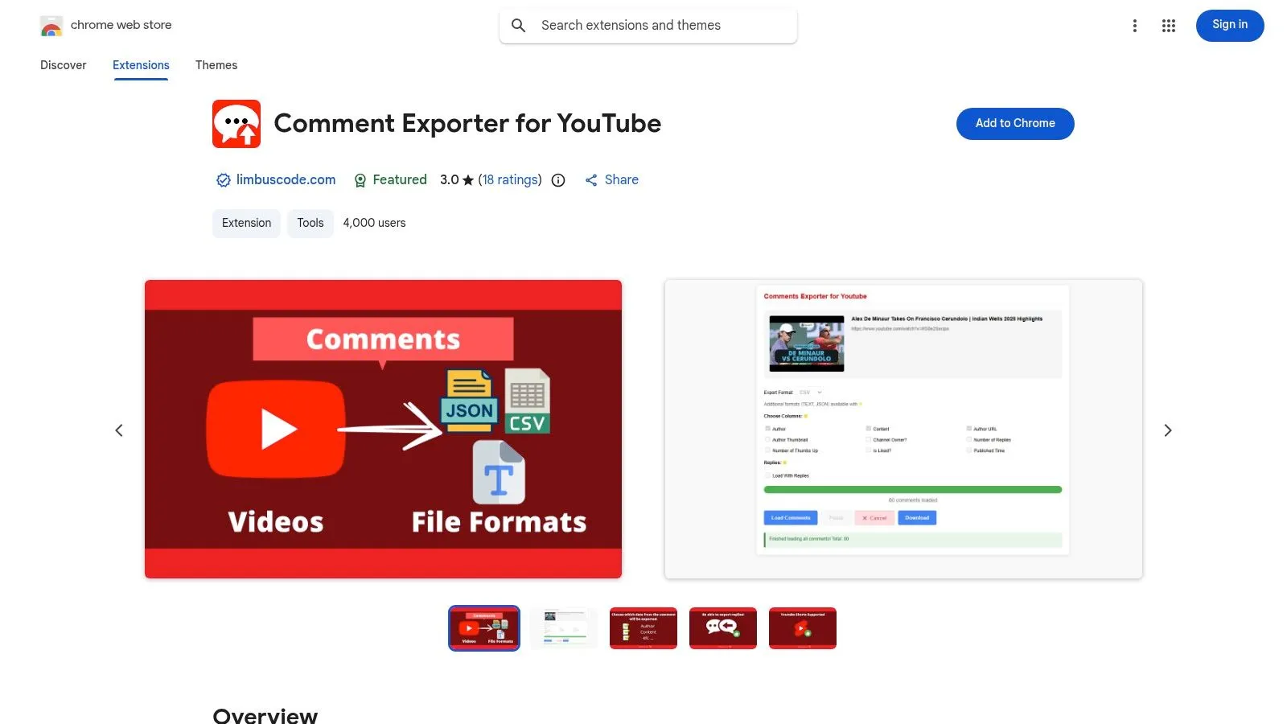This screenshot has width=1287, height=724.
Task: Click the Share icon
Action: point(591,180)
